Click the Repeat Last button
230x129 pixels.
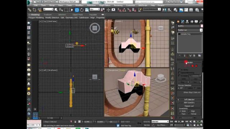pos(189,106)
